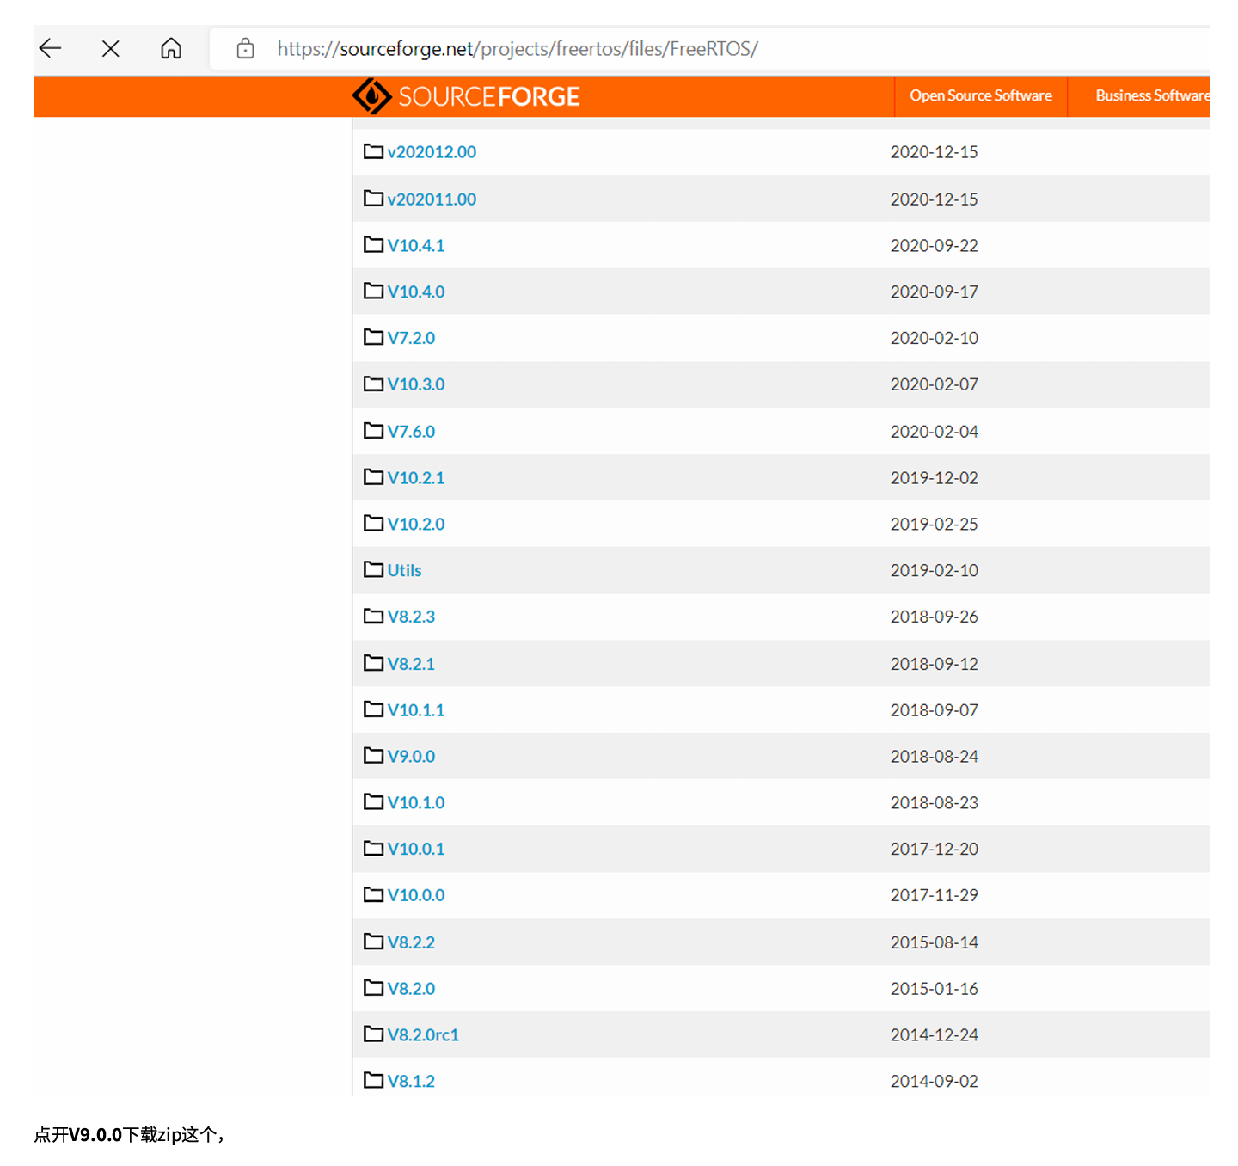Open the V8.2.1 folder link
The image size is (1238, 1166).
tap(411, 664)
